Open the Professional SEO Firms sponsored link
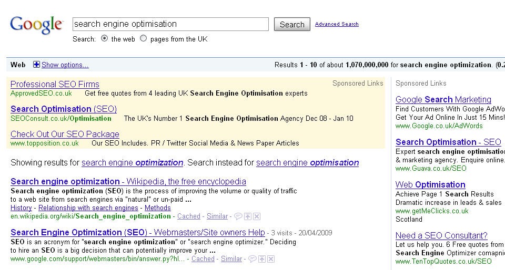The width and height of the screenshot is (505, 270). click(55, 84)
